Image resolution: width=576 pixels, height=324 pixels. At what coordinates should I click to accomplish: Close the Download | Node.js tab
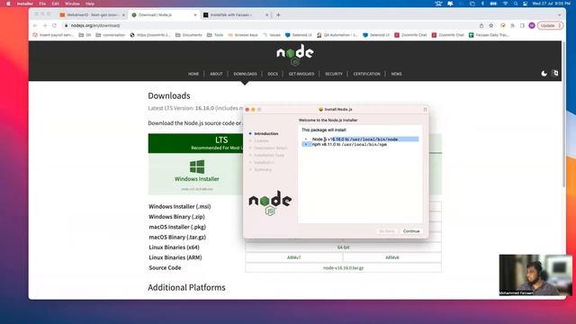click(195, 15)
